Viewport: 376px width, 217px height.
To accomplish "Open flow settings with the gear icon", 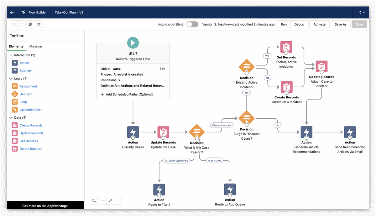I will [39, 24].
